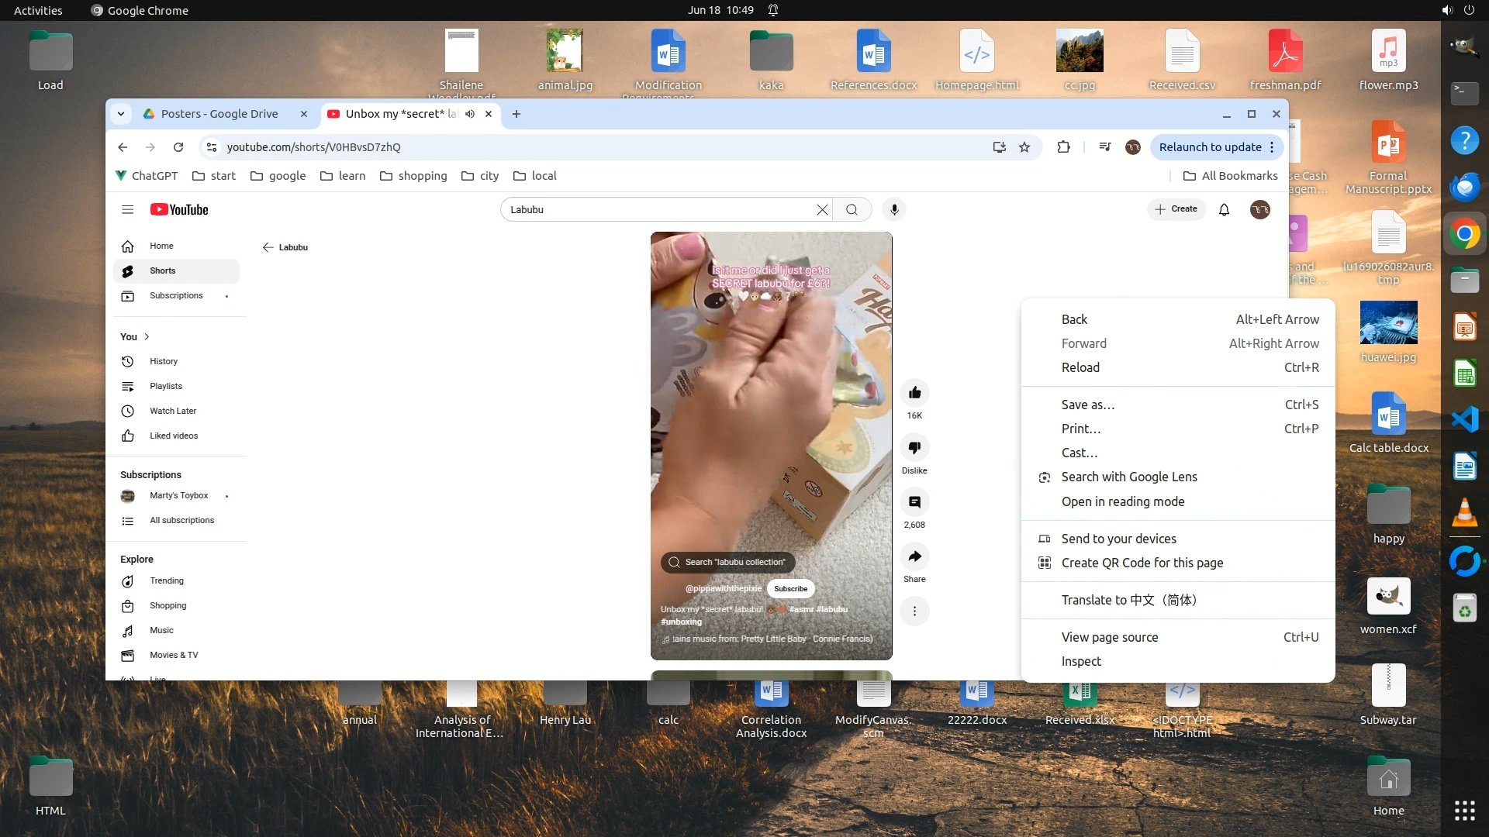
Task: Bookmark this page with star icon
Action: pos(1024,147)
